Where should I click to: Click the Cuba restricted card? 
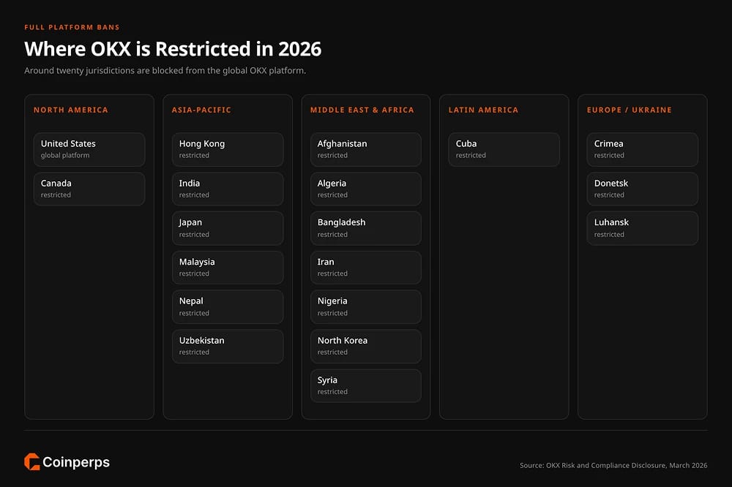[x=504, y=149]
